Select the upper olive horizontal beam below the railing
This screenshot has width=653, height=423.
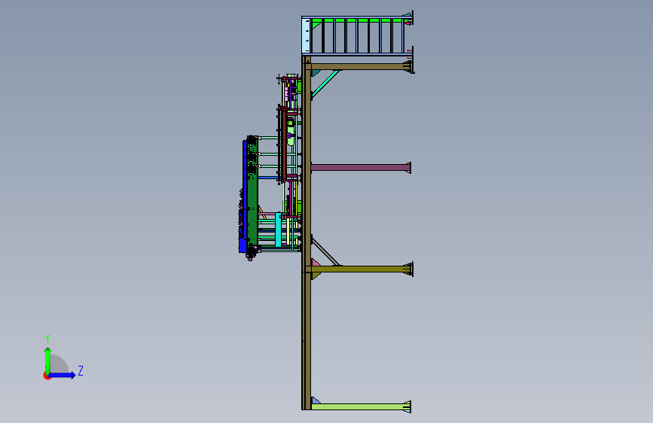pyautogui.click(x=360, y=67)
